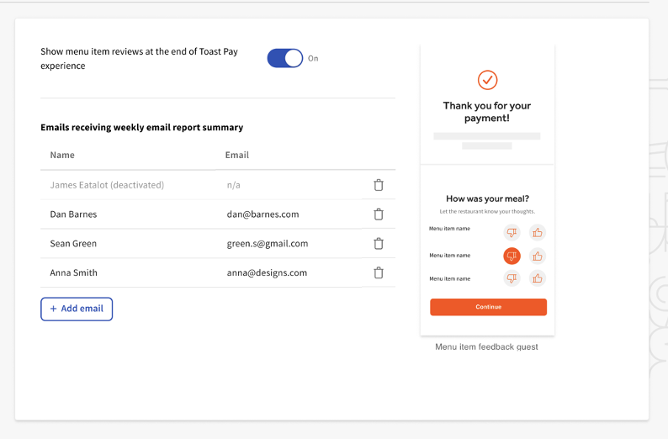This screenshot has width=668, height=439.
Task: Click the orange payment checkmark icon
Action: click(x=487, y=80)
